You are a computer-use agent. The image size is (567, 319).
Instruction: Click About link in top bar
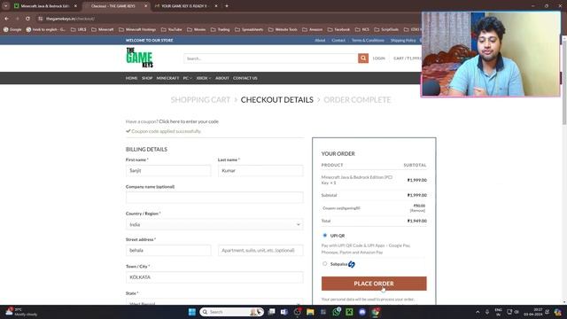(x=320, y=41)
